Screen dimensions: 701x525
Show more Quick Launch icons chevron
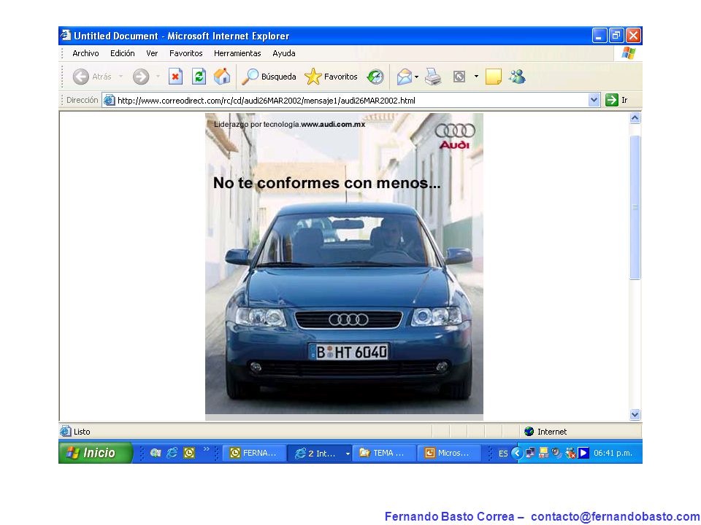(x=206, y=448)
